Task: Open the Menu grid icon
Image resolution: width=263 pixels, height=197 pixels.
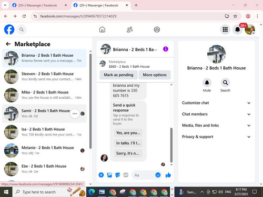Action: click(225, 29)
